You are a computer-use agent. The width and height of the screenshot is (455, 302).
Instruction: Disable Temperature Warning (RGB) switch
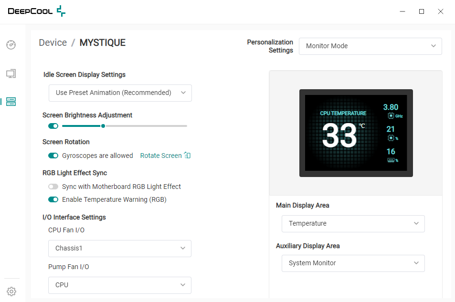pos(53,199)
